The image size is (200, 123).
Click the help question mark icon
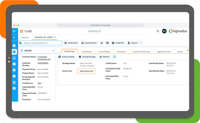click(x=114, y=57)
